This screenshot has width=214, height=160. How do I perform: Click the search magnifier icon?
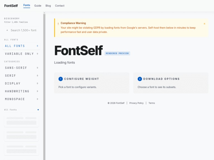[7, 30]
